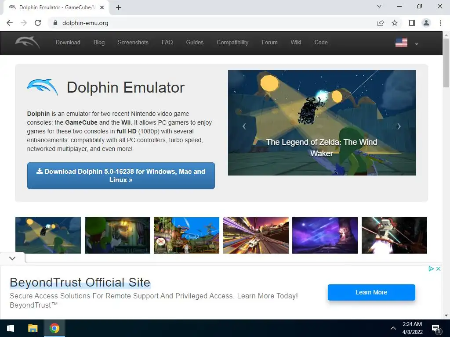Show previous carousel slide
Image resolution: width=450 pixels, height=337 pixels.
244,126
